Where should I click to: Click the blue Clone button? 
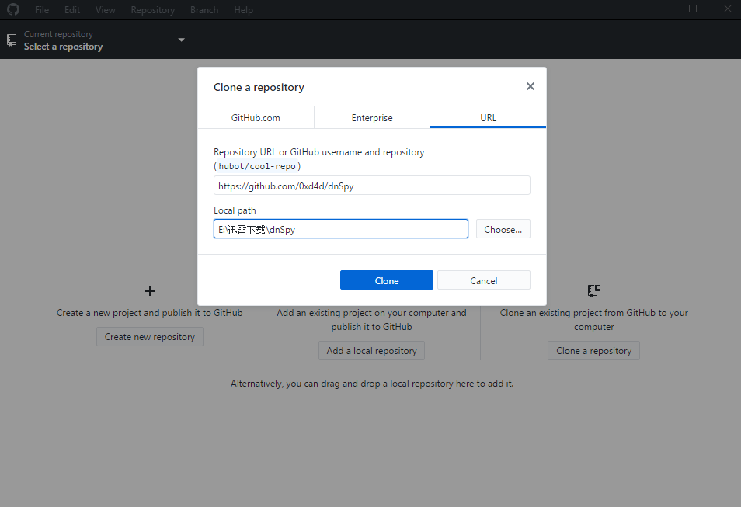pos(387,280)
